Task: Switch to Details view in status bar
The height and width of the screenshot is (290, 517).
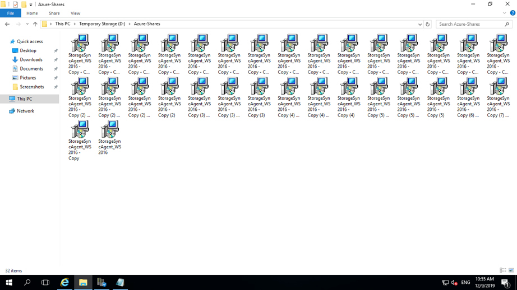Action: pos(503,270)
